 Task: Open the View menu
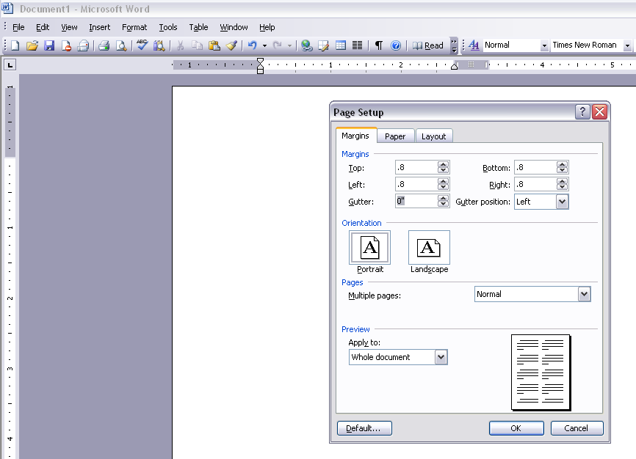click(x=69, y=27)
